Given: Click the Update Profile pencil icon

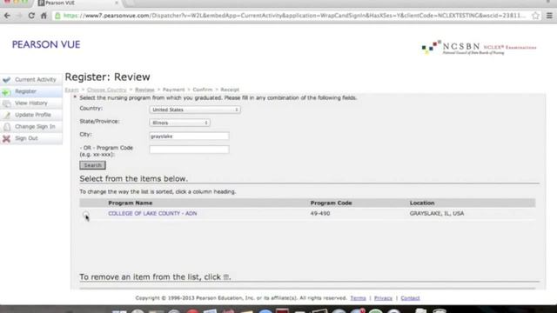Looking at the screenshot, I should 6,115.
